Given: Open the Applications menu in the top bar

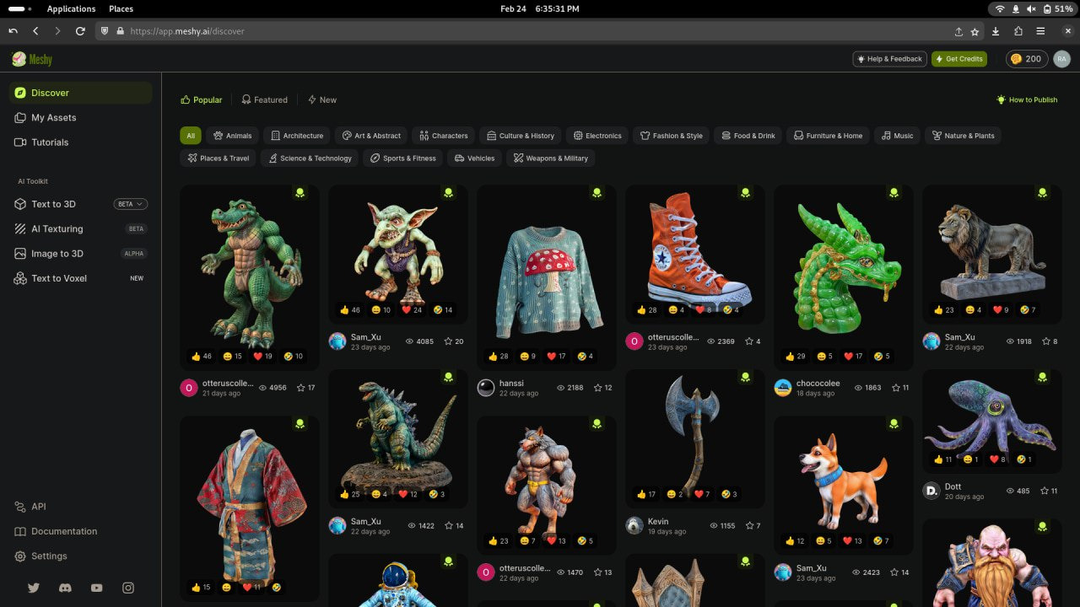Looking at the screenshot, I should [x=72, y=8].
